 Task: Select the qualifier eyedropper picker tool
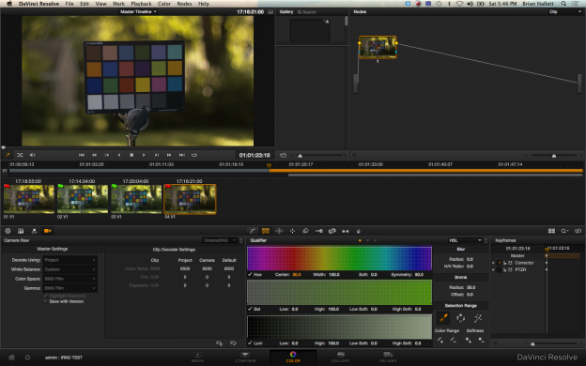443,318
